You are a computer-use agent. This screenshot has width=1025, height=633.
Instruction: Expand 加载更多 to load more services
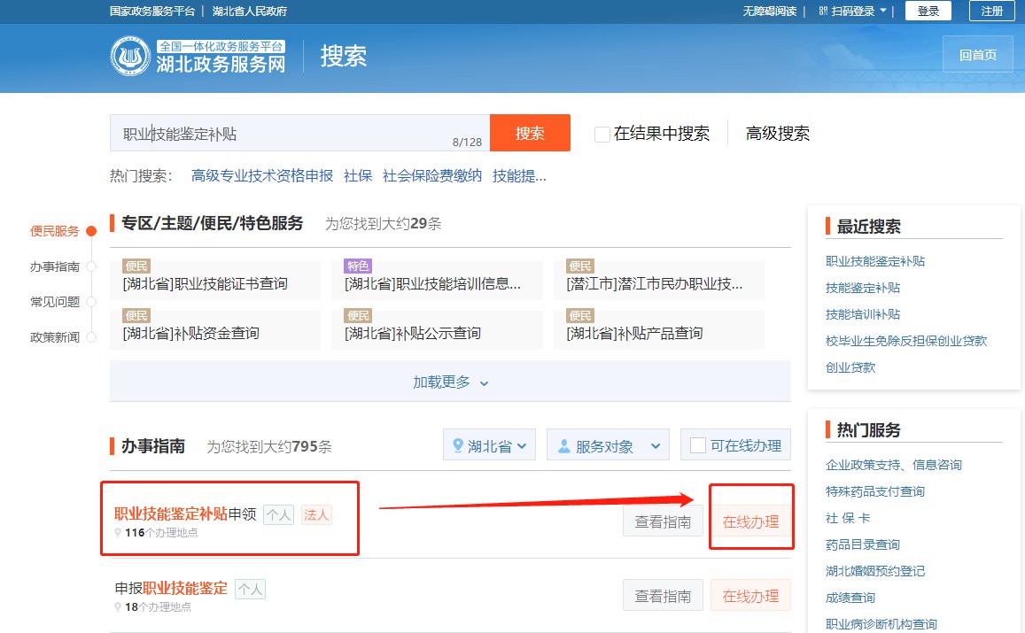click(x=450, y=382)
